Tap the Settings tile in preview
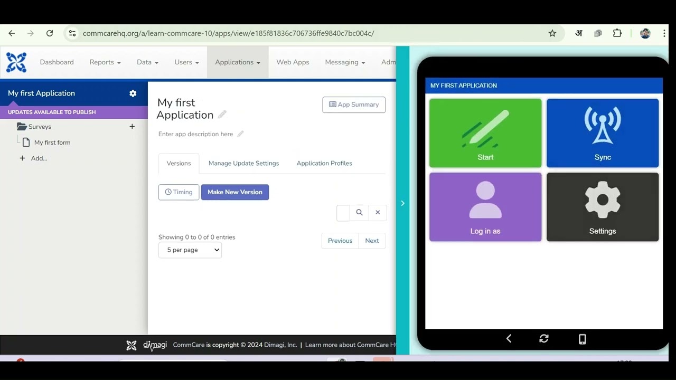Viewport: 676px width, 380px height. (x=603, y=207)
